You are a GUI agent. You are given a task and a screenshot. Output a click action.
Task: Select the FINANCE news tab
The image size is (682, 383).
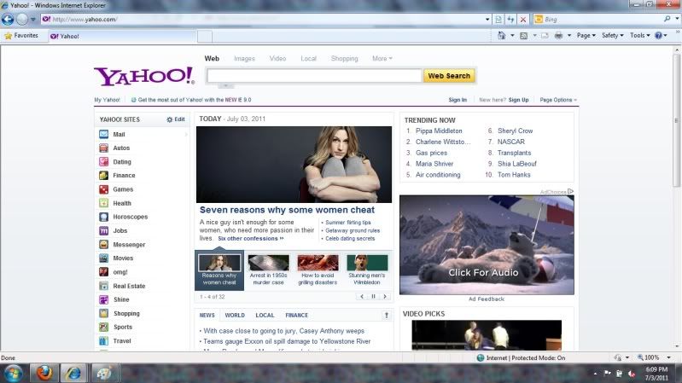click(297, 315)
